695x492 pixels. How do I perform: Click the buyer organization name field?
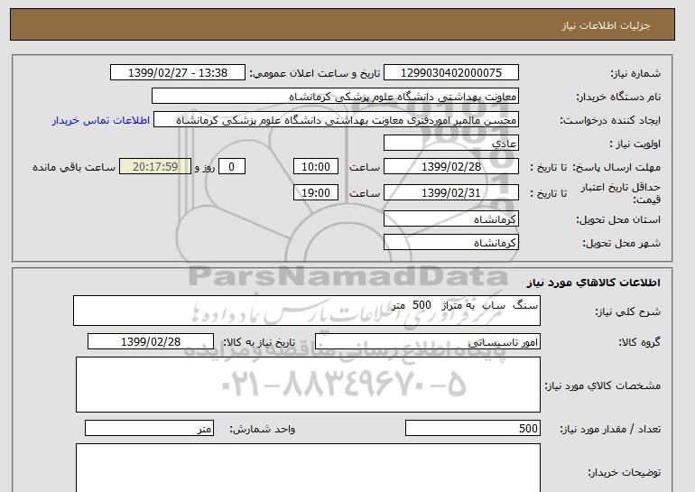[x=335, y=97]
